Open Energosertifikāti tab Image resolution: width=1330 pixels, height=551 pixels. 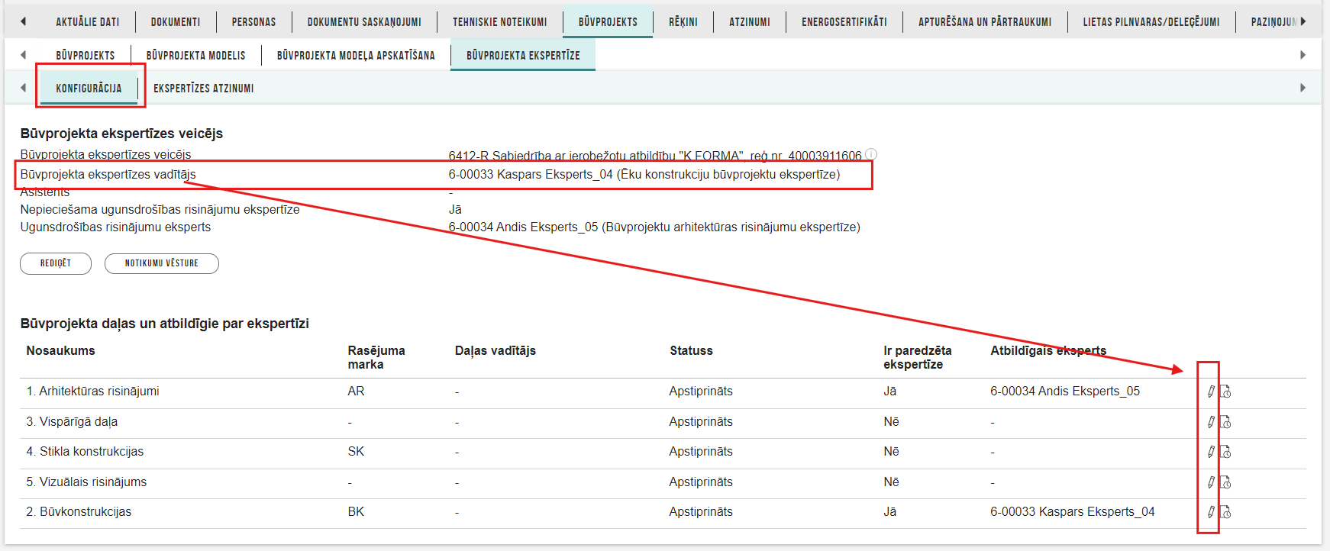(844, 22)
